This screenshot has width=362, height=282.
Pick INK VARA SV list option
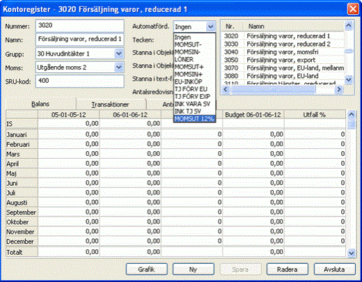tap(194, 104)
